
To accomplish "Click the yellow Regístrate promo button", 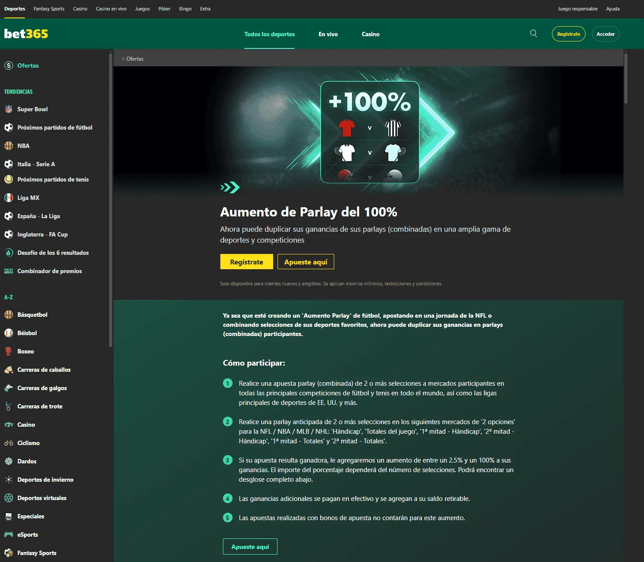I will 247,262.
